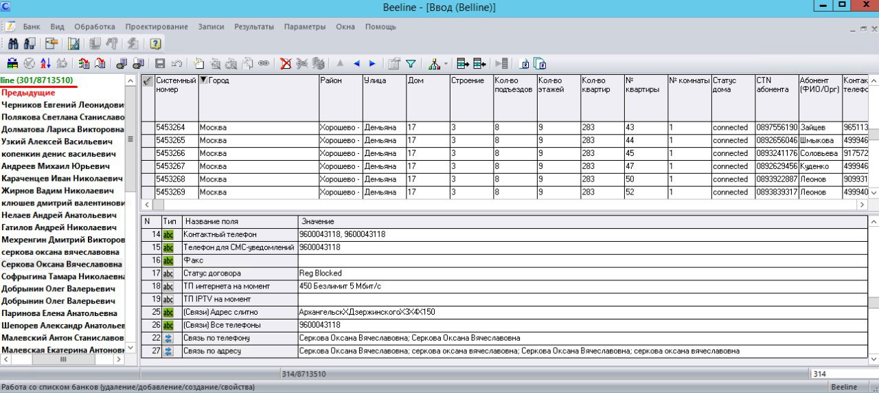Open the Помощь menu
Viewport: 879px width, 393px height.
(x=380, y=27)
